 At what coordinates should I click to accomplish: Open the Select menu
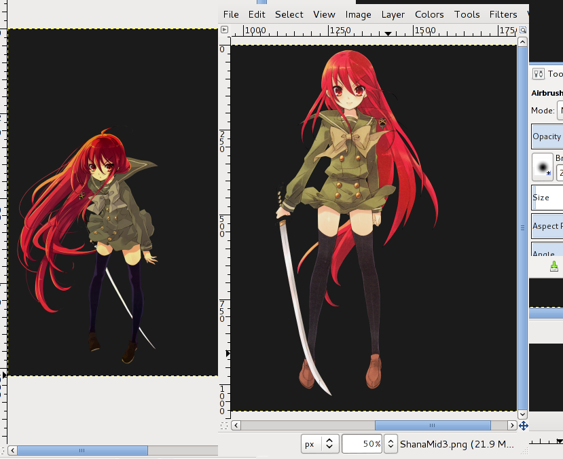point(289,14)
